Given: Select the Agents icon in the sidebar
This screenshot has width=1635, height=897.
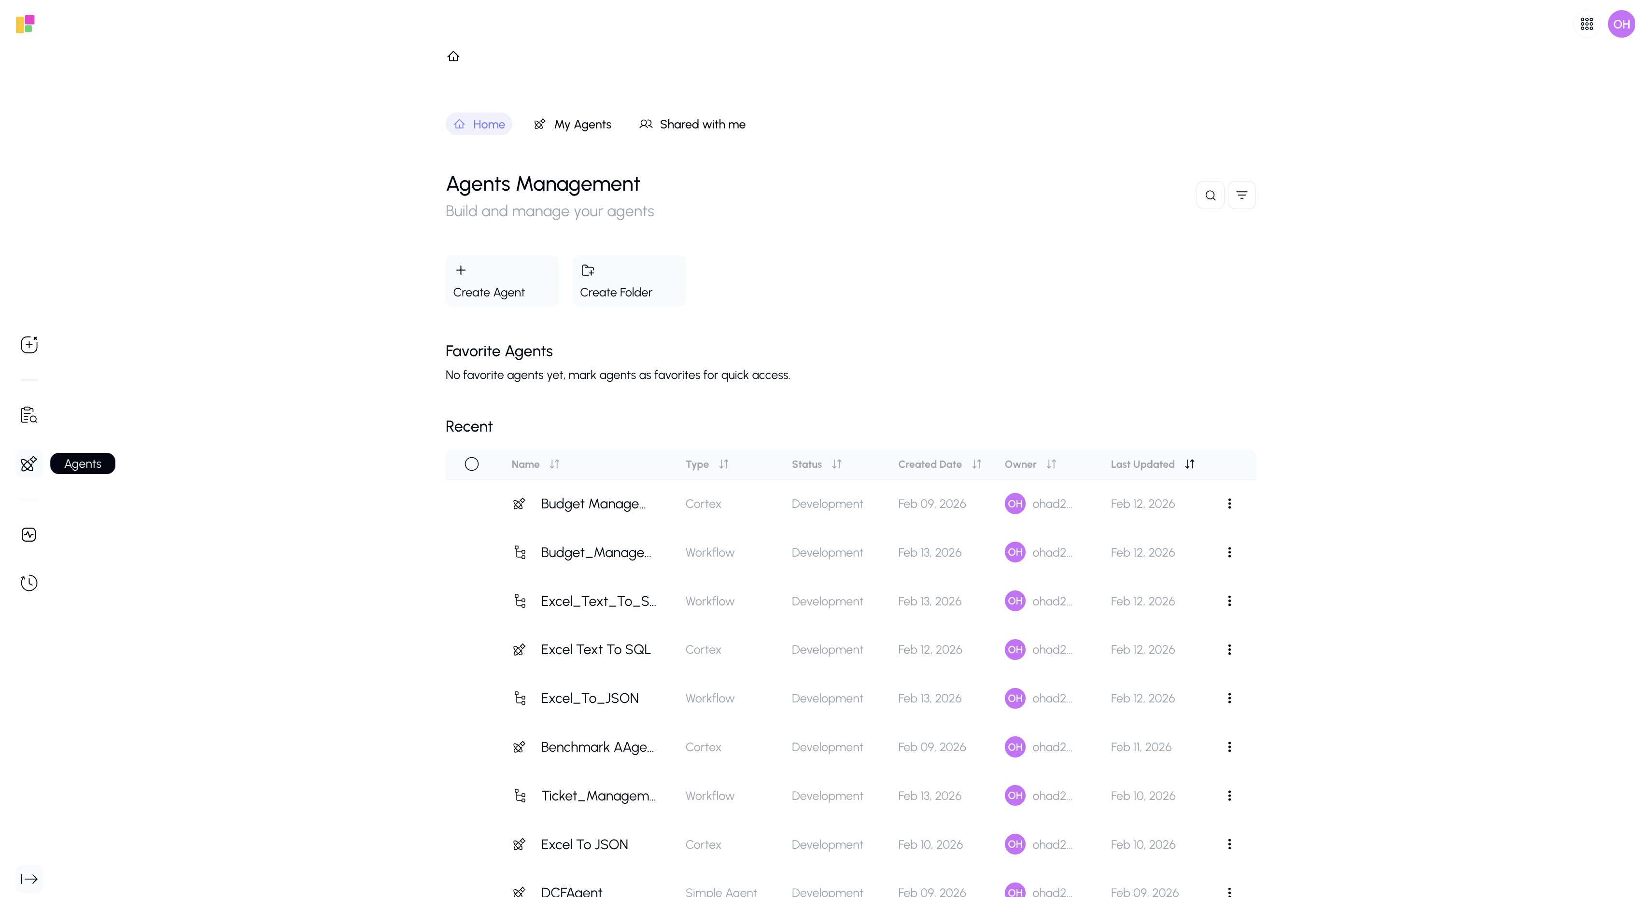Looking at the screenshot, I should coord(28,463).
